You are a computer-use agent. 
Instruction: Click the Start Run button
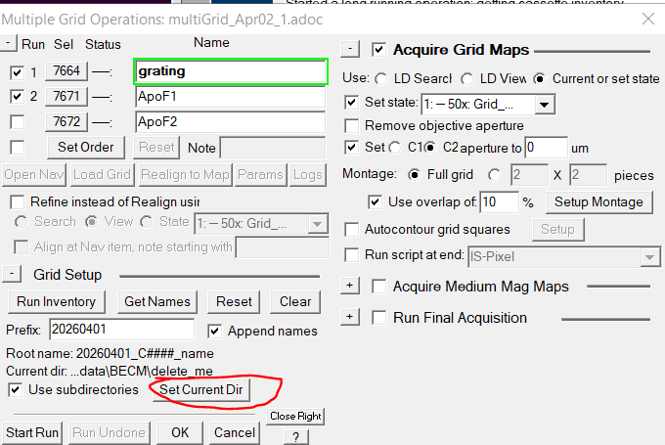pos(32,432)
